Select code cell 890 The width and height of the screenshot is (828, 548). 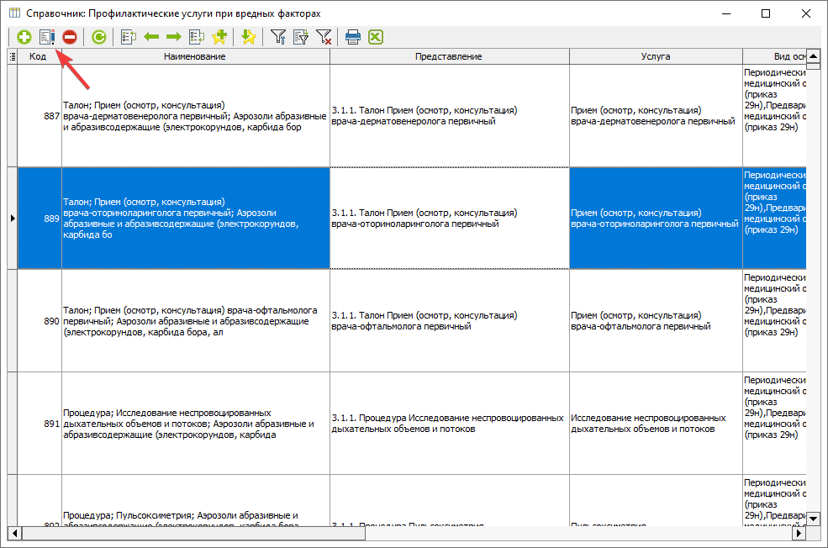pos(40,321)
